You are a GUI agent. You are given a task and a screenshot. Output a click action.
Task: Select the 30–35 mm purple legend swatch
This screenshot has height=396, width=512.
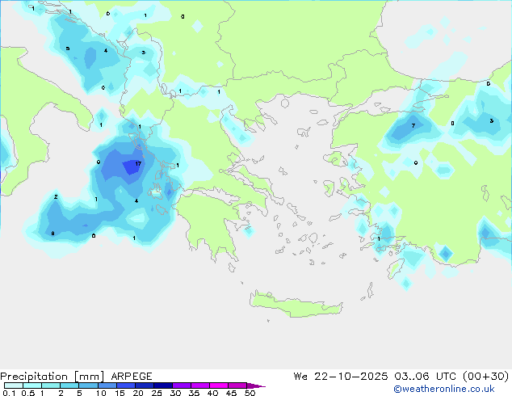[x=181, y=385]
